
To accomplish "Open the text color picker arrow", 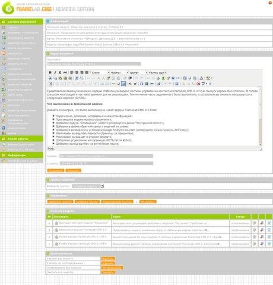I will 204,78.
